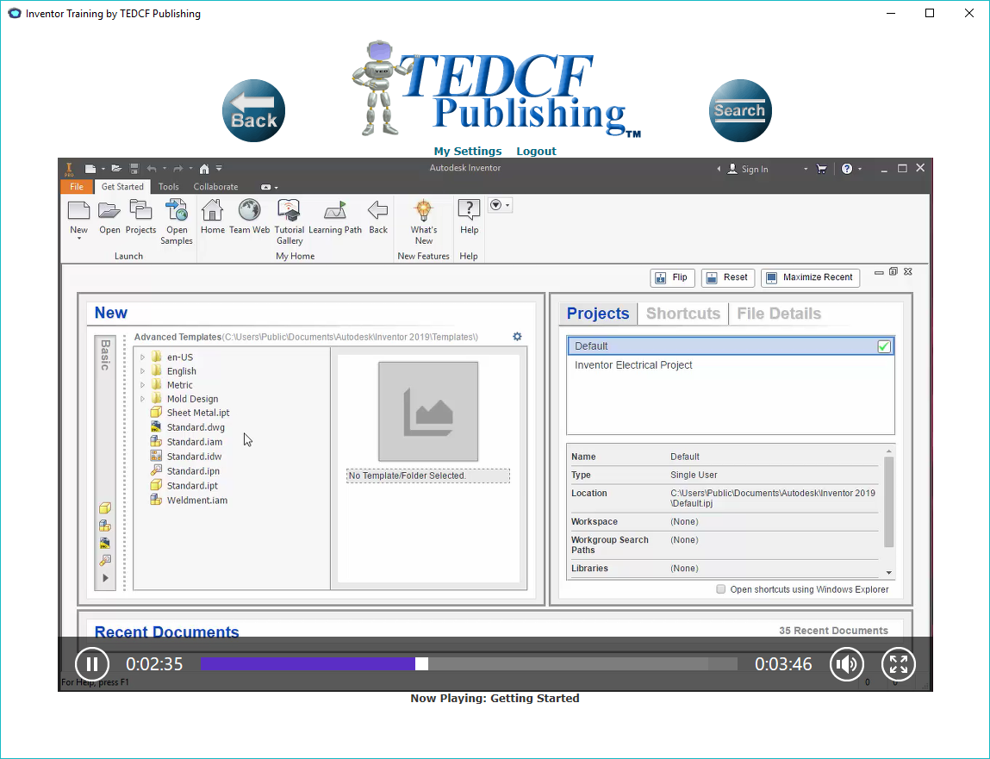The width and height of the screenshot is (990, 759).
Task: Click the Home icon in My Home panel
Action: (212, 209)
